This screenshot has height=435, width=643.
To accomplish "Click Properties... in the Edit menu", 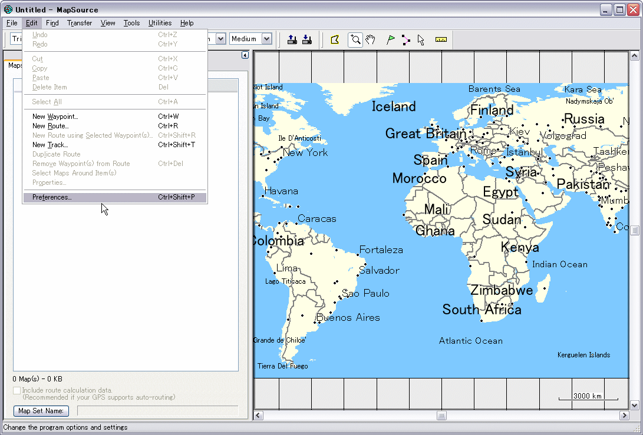I will click(115, 182).
